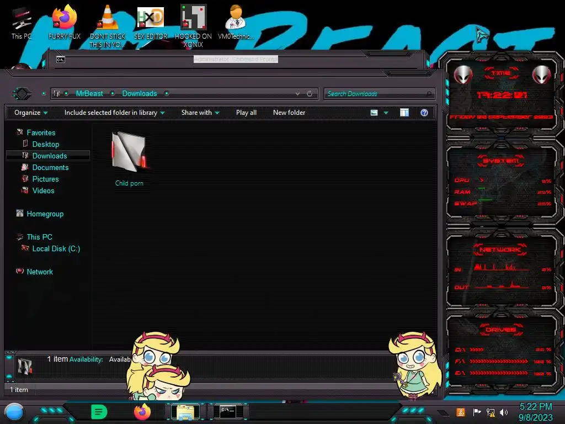
Task: Click the Downloads breadcrumb in the address bar
Action: 140,94
